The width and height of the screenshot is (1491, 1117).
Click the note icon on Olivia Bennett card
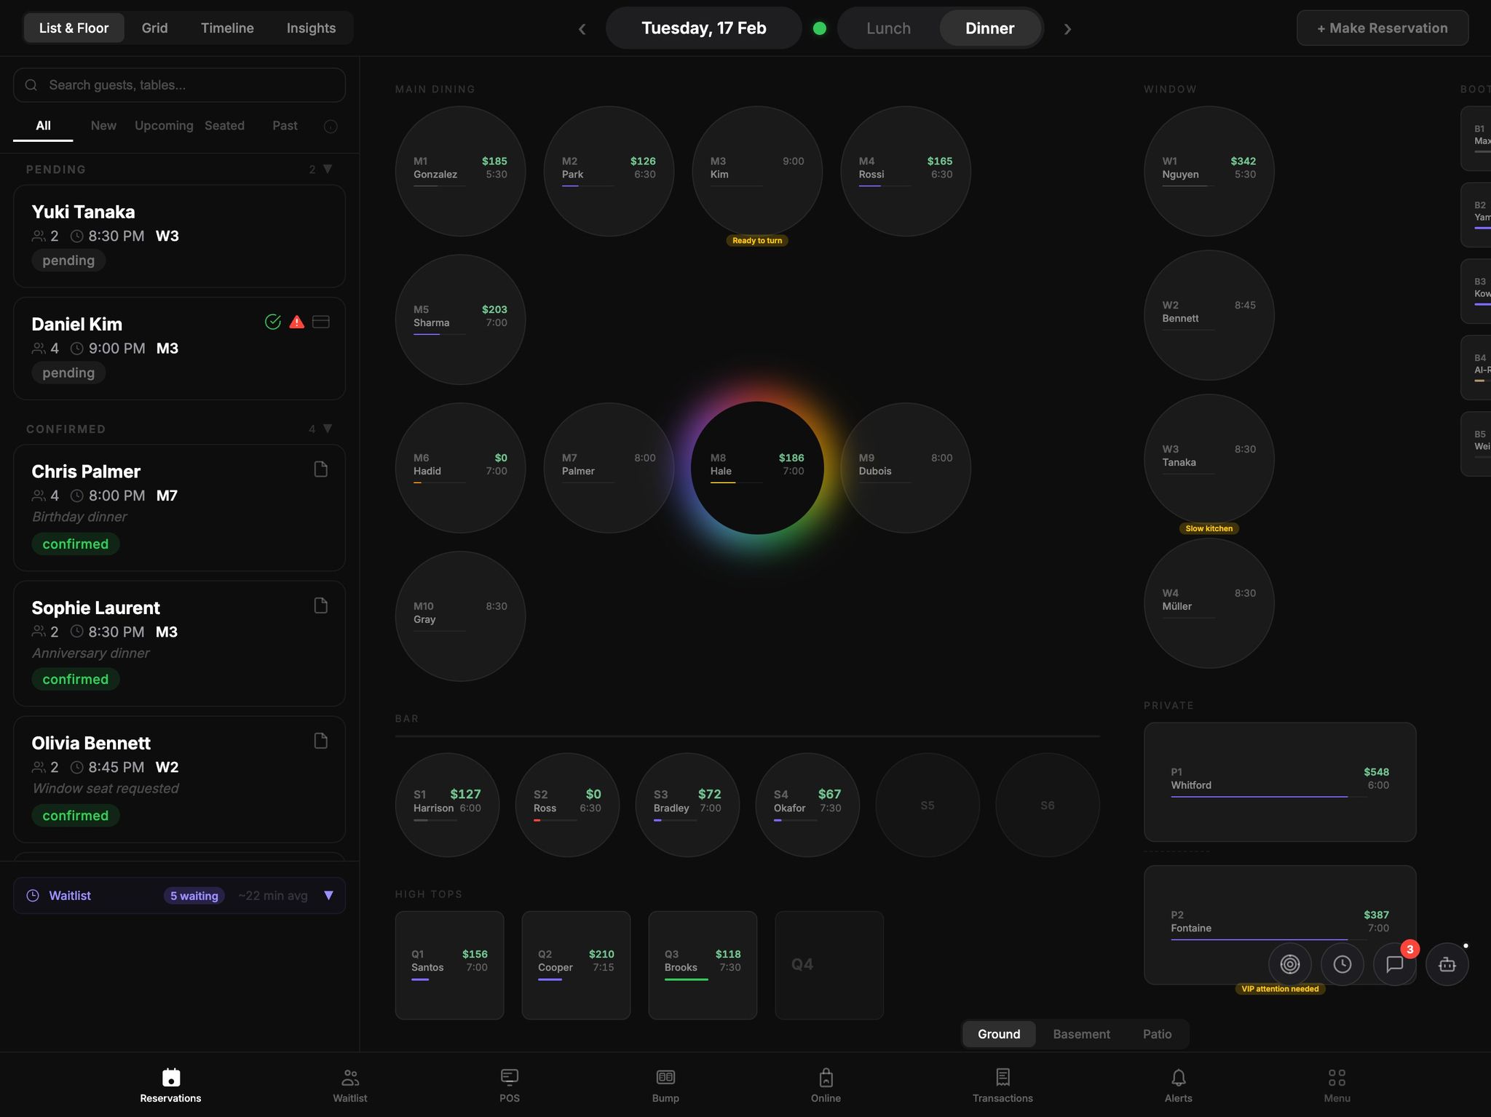[x=320, y=741]
